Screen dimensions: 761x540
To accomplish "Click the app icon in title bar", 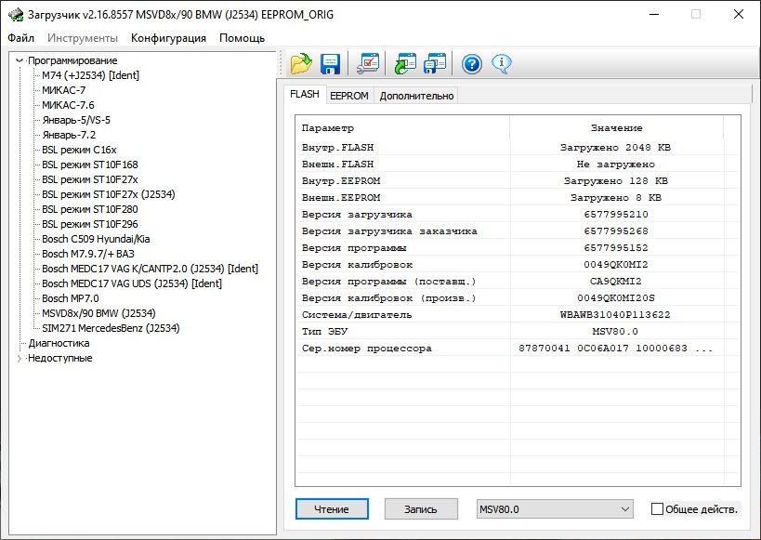I will [x=16, y=15].
